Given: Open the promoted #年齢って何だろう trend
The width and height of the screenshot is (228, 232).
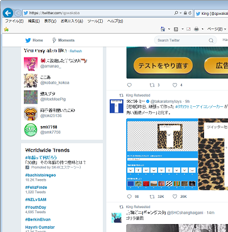Looking at the screenshot, I should click(41, 158).
